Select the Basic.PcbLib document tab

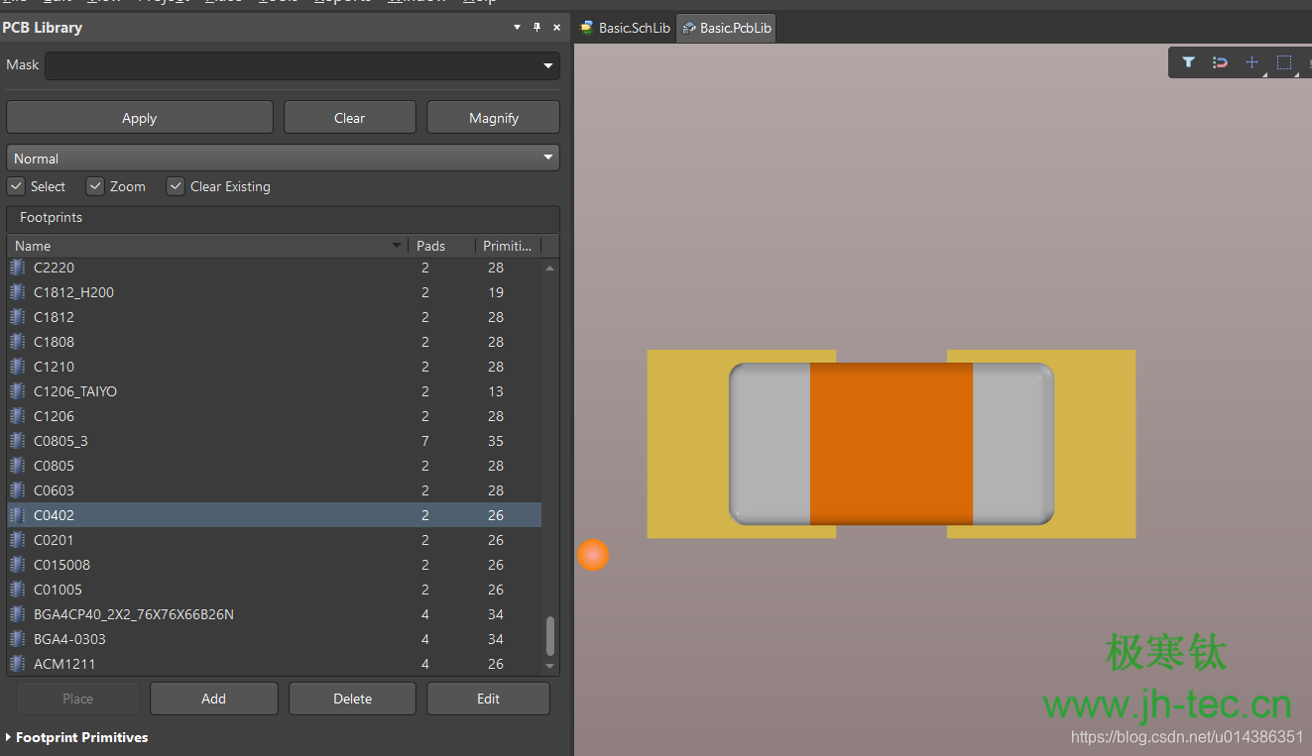[726, 28]
